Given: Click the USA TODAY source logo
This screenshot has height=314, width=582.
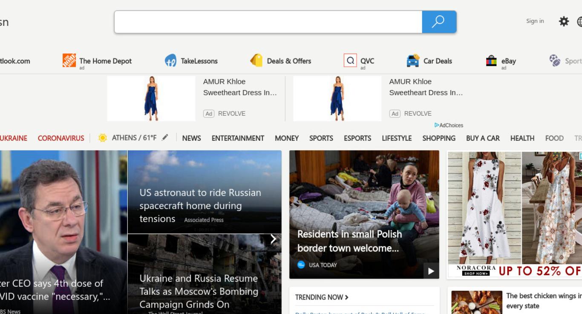Looking at the screenshot, I should (x=301, y=265).
